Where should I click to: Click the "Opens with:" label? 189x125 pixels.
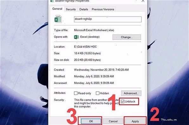[x=61, y=37]
